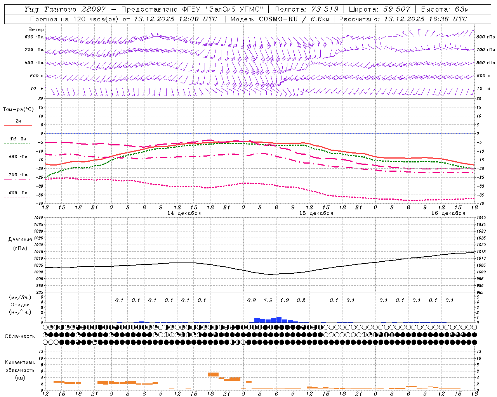Click the forecast header Прогноз на 120 часа(ов)
Screen dimensions: 497x397
(75, 19)
